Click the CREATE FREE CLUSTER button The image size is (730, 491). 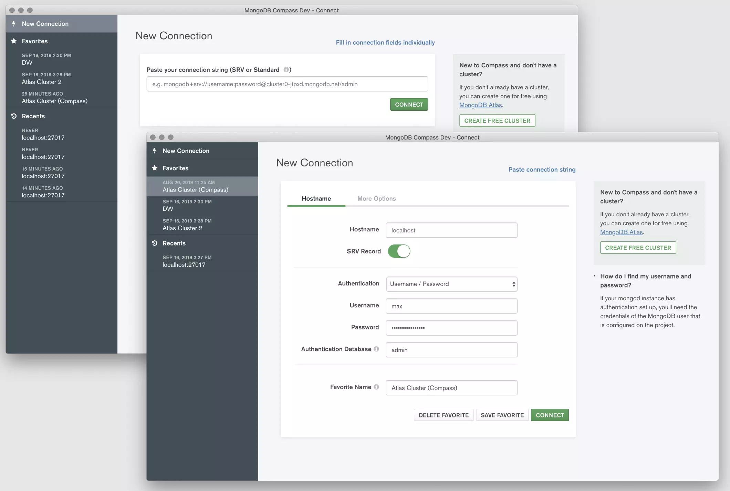pos(638,247)
